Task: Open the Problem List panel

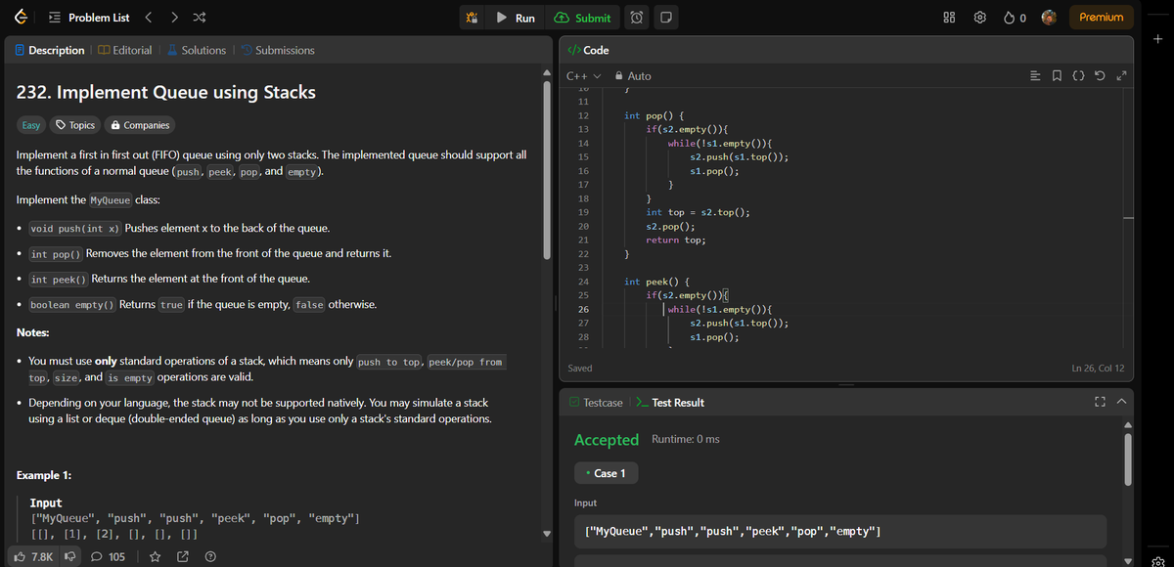Action: 90,18
